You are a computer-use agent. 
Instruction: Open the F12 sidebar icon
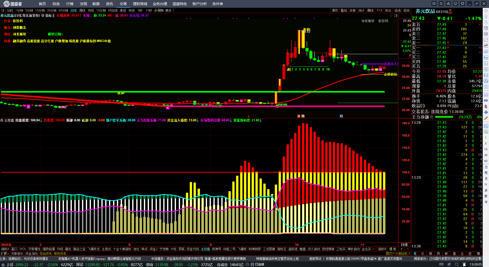click(x=486, y=75)
